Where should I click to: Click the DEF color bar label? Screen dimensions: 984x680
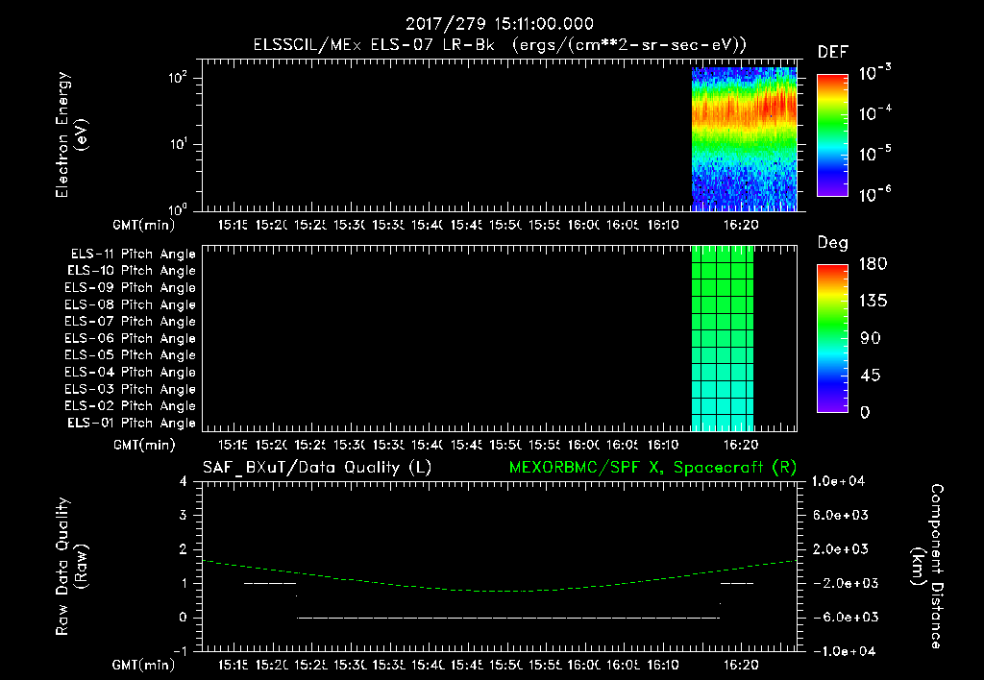point(832,52)
